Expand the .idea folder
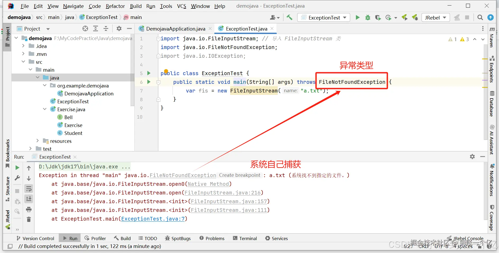Image resolution: width=499 pixels, height=253 pixels. pyautogui.click(x=23, y=46)
